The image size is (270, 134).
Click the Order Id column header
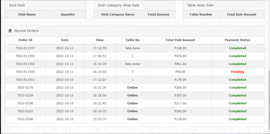coord(25,40)
